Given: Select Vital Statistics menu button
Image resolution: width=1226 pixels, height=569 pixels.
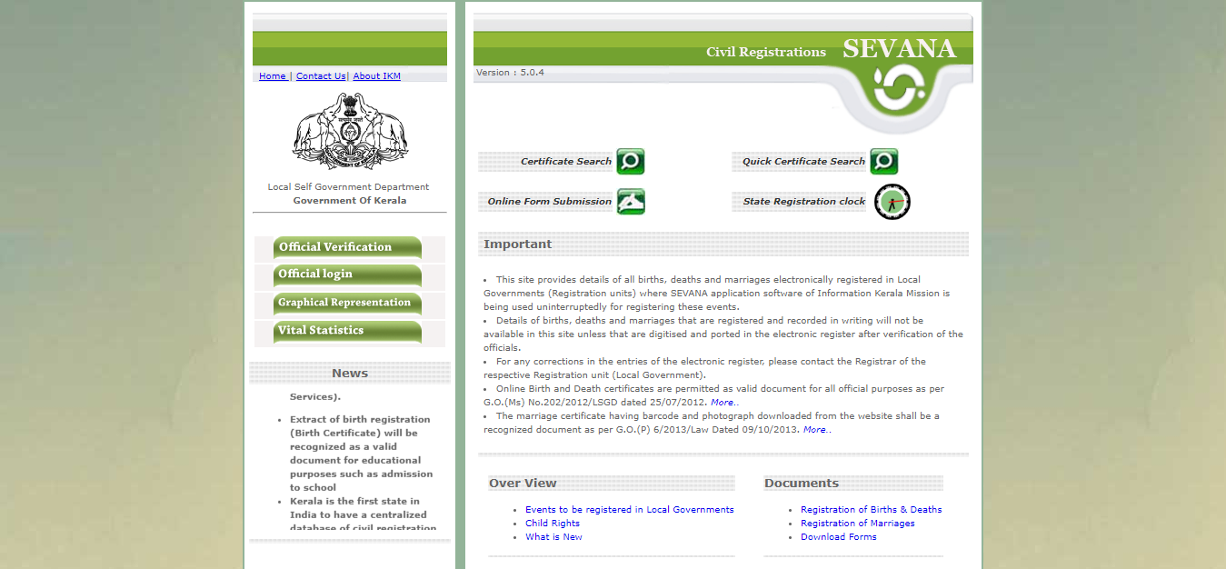Looking at the screenshot, I should click(x=347, y=331).
